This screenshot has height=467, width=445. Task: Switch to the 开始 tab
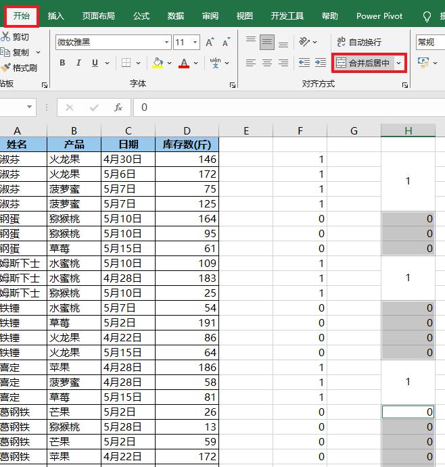[22, 16]
